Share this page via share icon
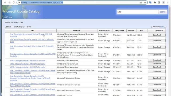The height and width of the screenshot is (96, 171). tap(141, 2)
